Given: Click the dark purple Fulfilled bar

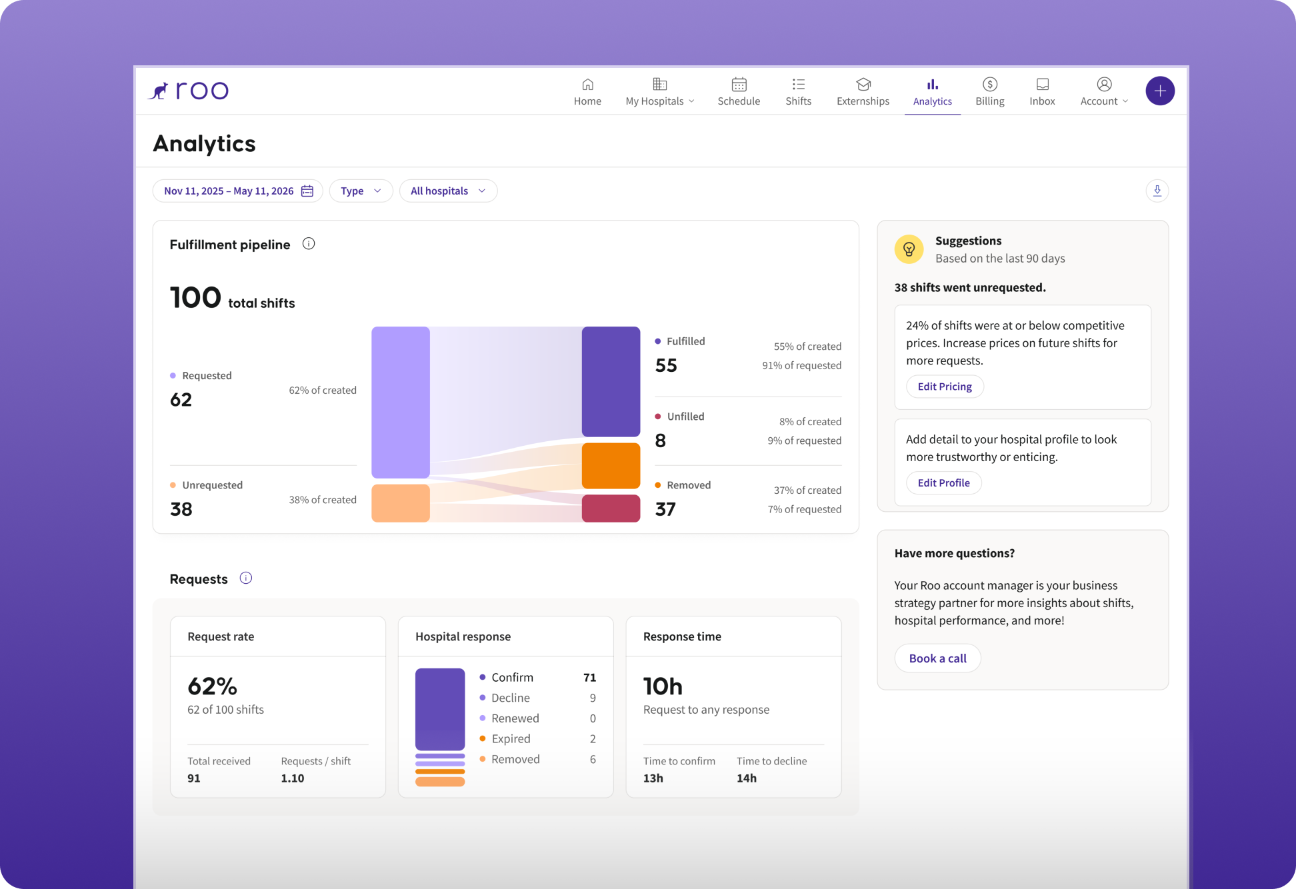Looking at the screenshot, I should click(x=611, y=381).
